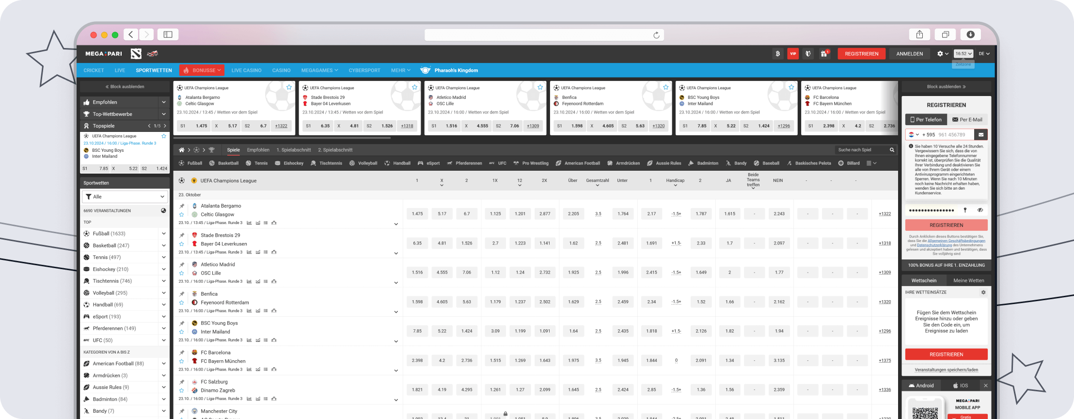Show next Topspiele slide with right arrow

(165, 126)
